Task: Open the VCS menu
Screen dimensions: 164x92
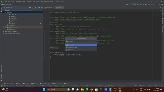Action: click(x=42, y=2)
